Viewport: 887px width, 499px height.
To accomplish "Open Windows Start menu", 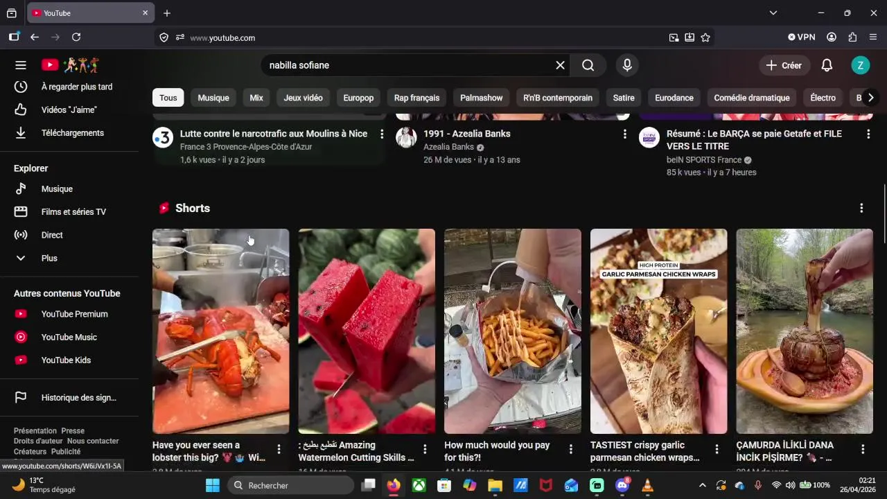I will click(x=212, y=485).
